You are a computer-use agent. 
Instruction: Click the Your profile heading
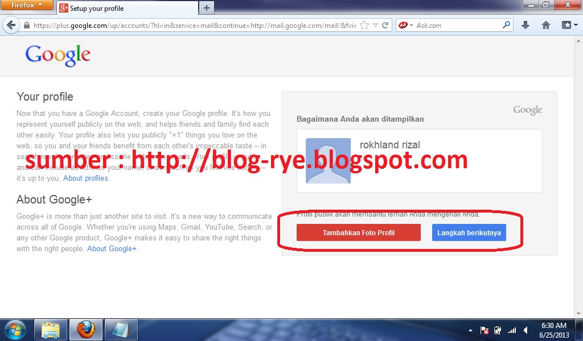(x=45, y=97)
